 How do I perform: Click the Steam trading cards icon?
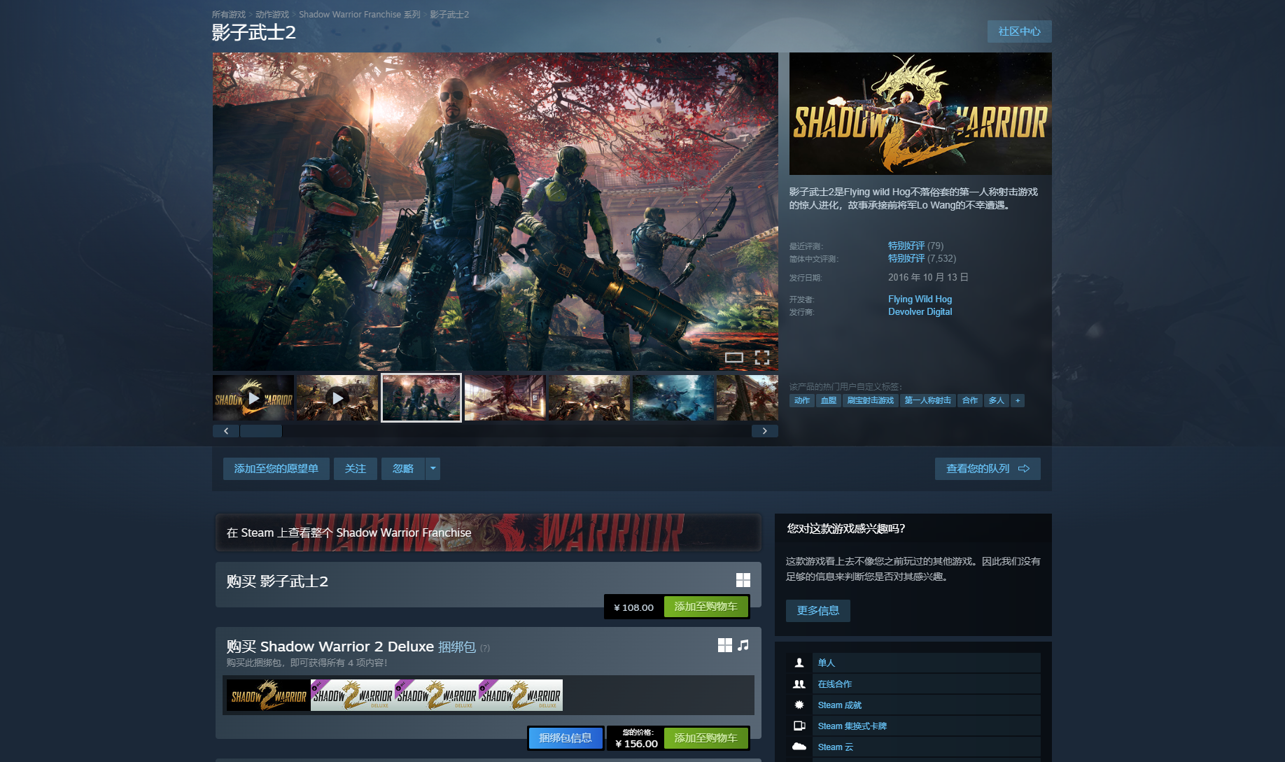[799, 726]
